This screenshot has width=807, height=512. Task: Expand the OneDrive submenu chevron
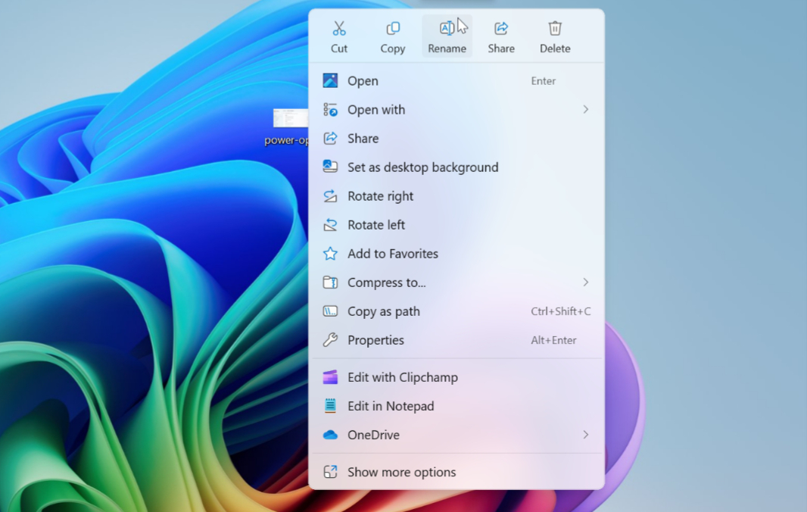click(x=585, y=435)
